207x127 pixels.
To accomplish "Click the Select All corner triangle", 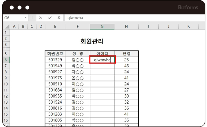I will coord(7,27).
